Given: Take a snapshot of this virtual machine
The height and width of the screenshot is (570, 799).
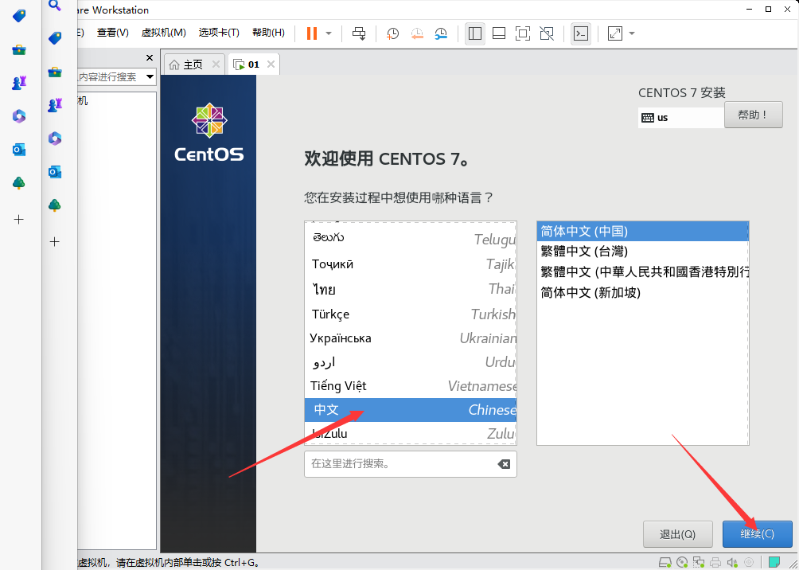Looking at the screenshot, I should (392, 33).
